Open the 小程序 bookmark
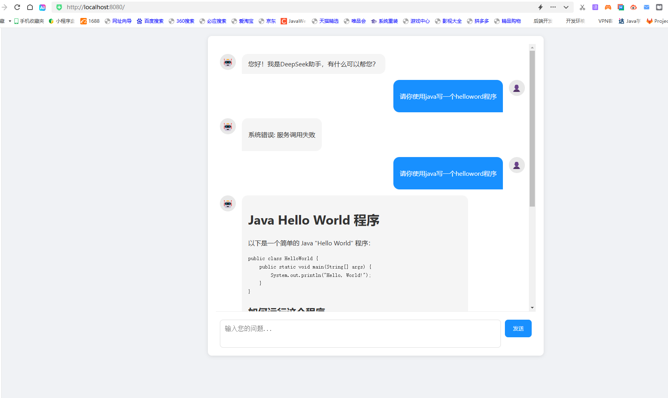668x398 pixels. pyautogui.click(x=62, y=21)
